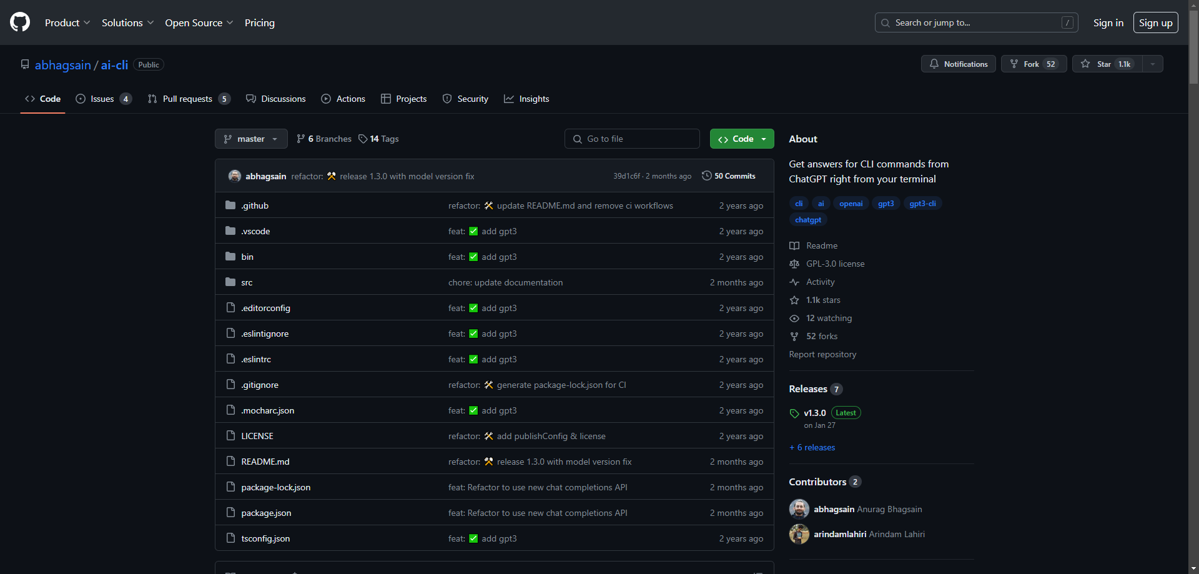Click the star icon next to 1.1k stars
The image size is (1199, 574).
(x=794, y=300)
